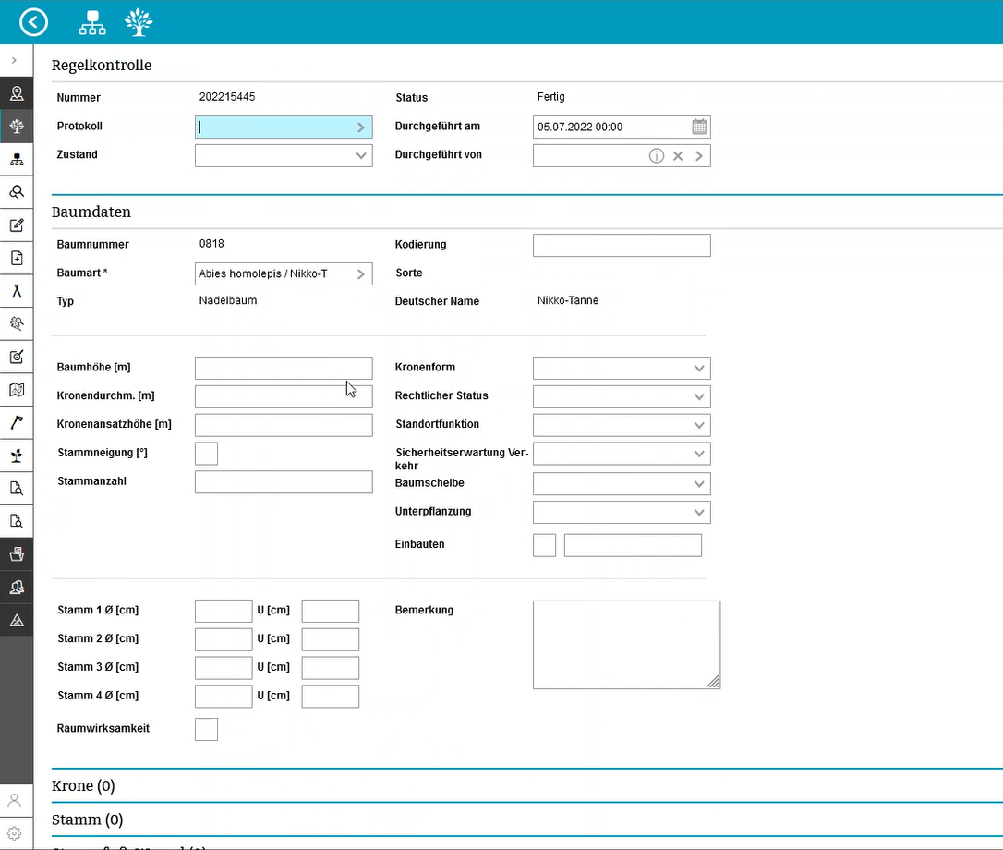The image size is (1003, 850).
Task: Open the triangle warning sidebar icon
Action: point(17,620)
